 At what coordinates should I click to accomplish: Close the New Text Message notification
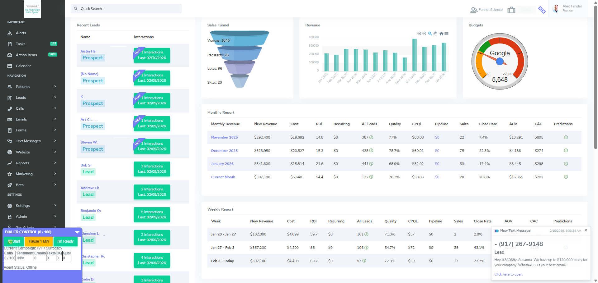pyautogui.click(x=586, y=231)
